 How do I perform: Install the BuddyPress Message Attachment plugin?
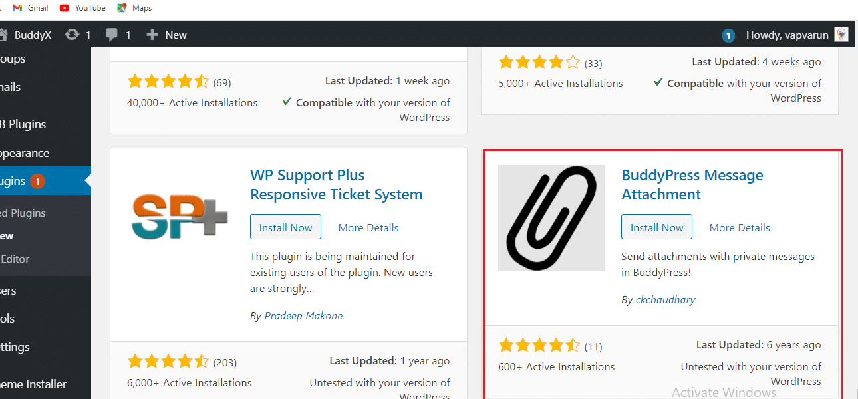[x=656, y=227]
